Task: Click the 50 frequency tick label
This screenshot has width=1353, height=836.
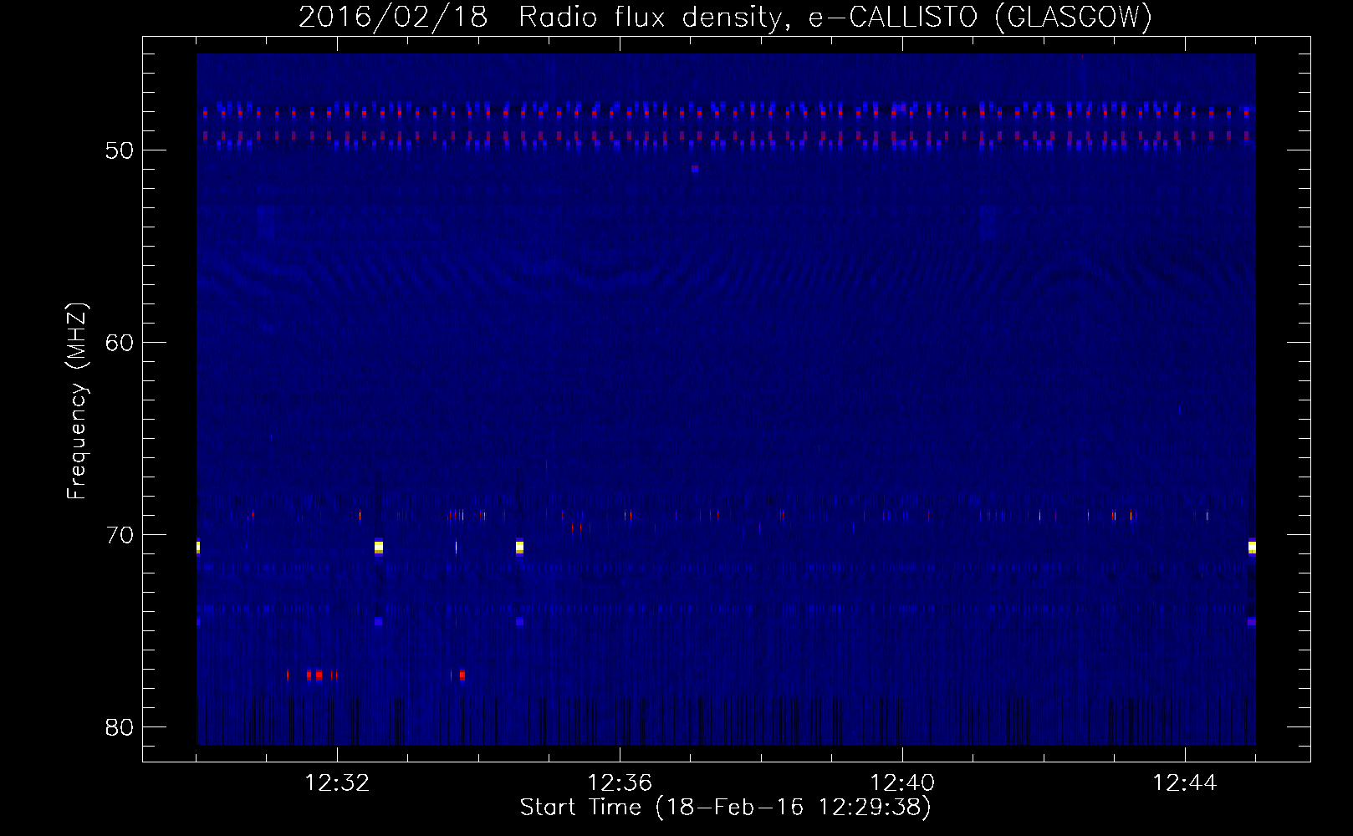Action: [120, 150]
